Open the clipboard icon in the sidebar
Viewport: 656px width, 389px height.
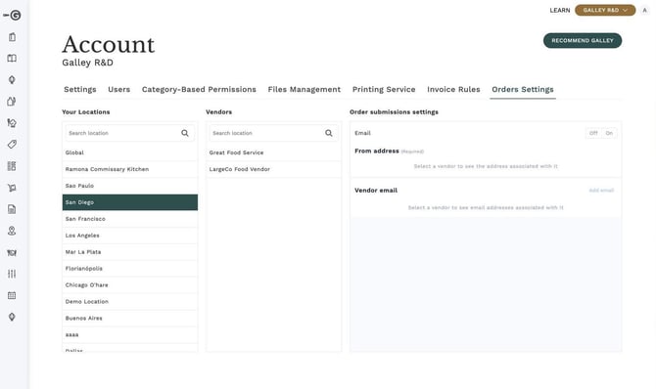click(x=12, y=37)
